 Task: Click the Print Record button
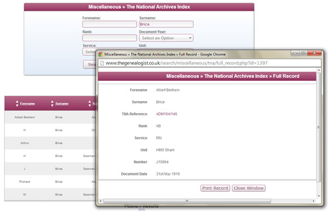point(215,188)
